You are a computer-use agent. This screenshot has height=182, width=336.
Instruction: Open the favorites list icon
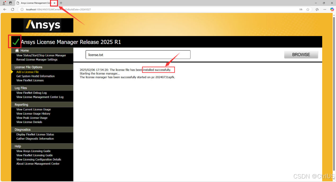317,9
